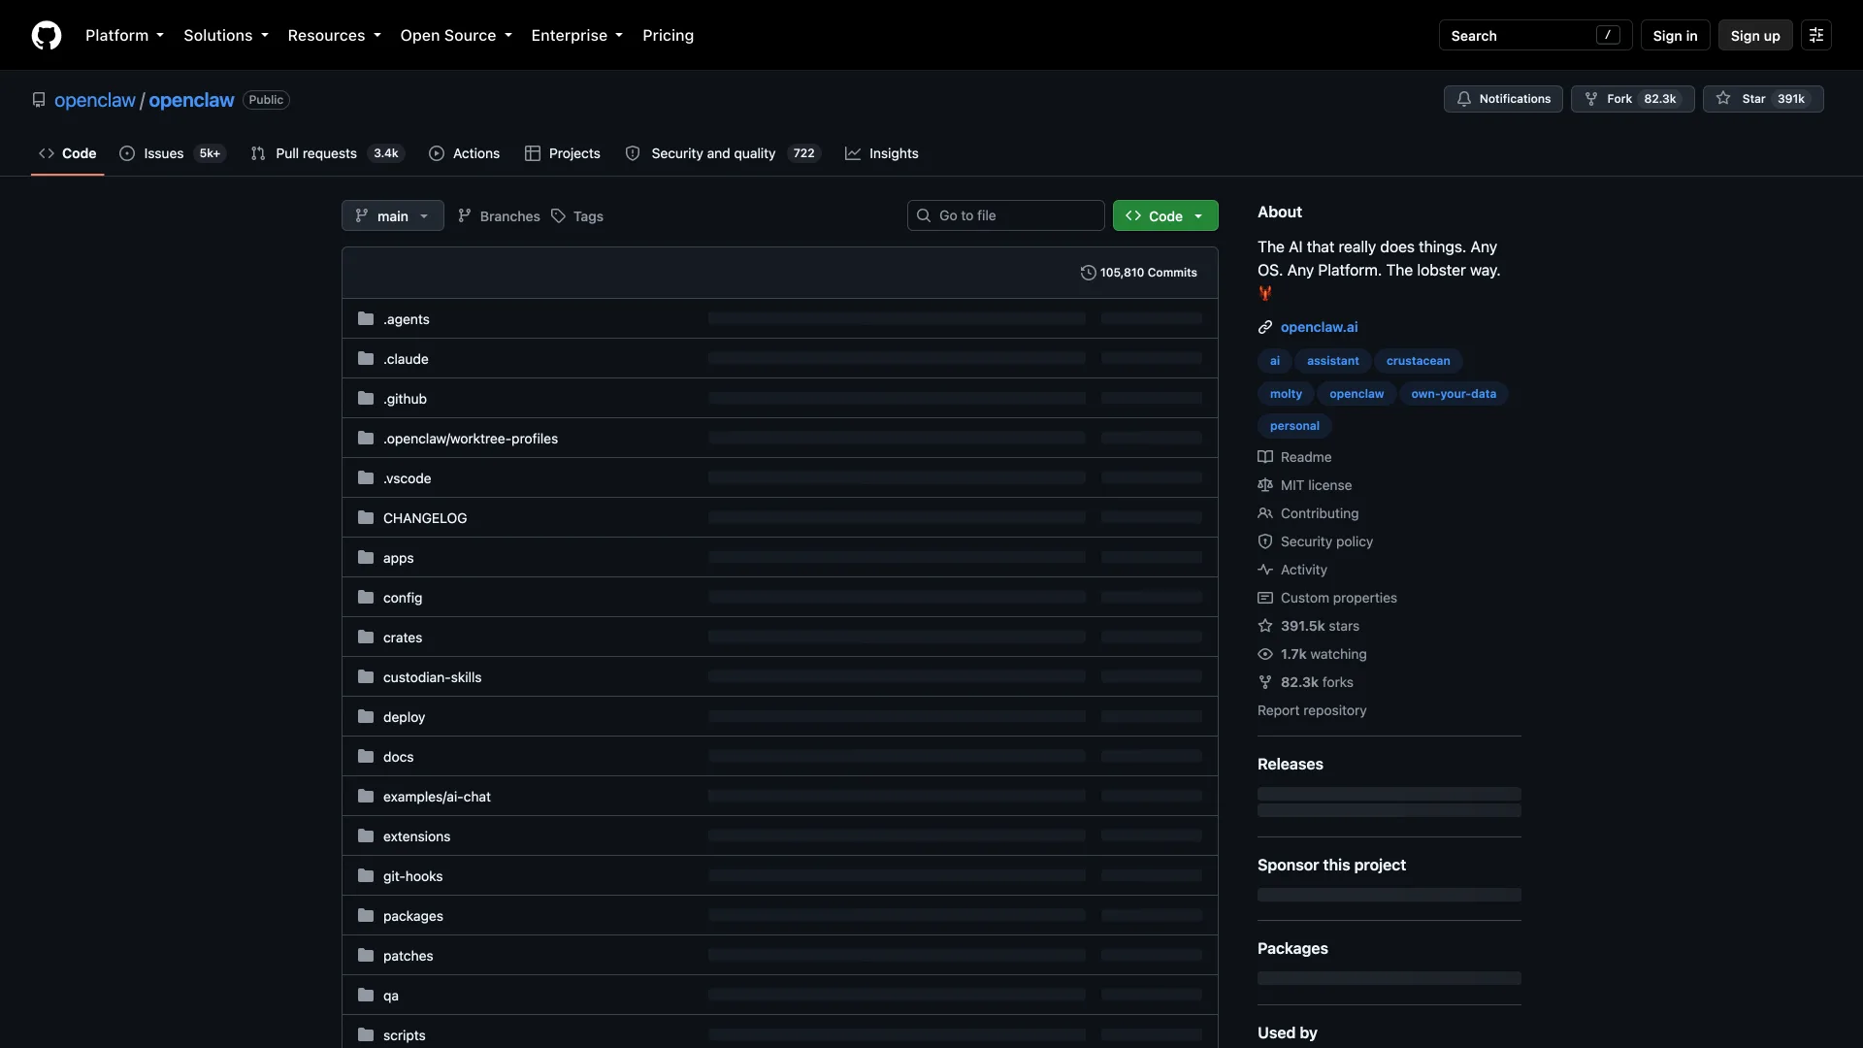This screenshot has height=1048, width=1863.
Task: Click the crustacean topic tag
Action: pyautogui.click(x=1418, y=361)
